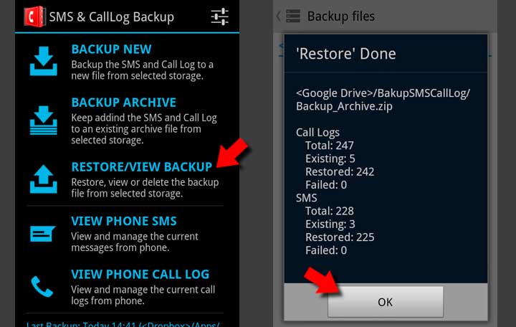
Task: Open VIEW PHONE CALL LOG option
Action: tap(140, 275)
